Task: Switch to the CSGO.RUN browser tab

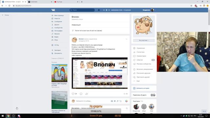Action: (x=40, y=2)
